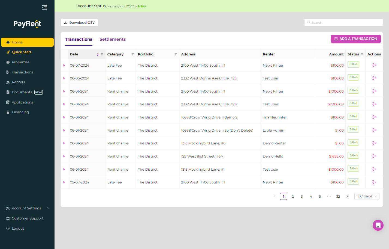Click action icon for Lvble Admin row
This screenshot has height=249, width=389.
point(374,130)
